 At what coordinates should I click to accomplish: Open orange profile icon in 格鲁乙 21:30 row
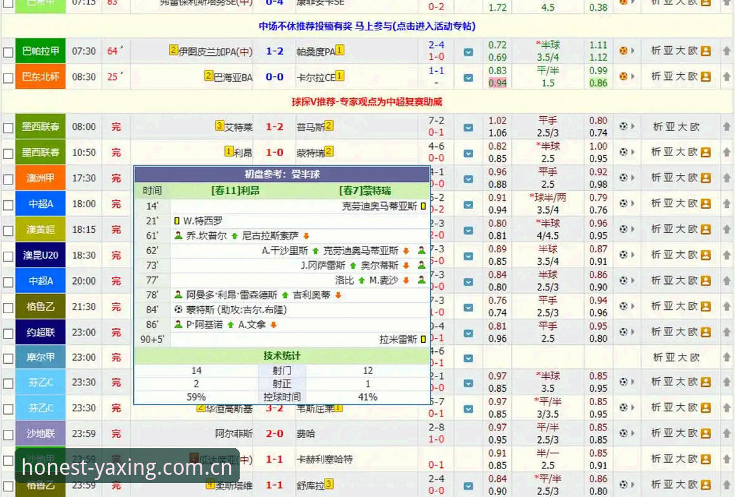(x=705, y=306)
